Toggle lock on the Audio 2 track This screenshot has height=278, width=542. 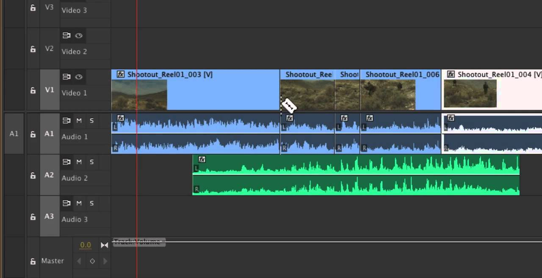(x=33, y=175)
